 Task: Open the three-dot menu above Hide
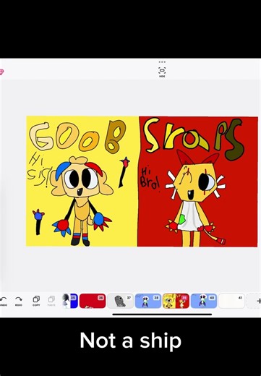coord(162,62)
